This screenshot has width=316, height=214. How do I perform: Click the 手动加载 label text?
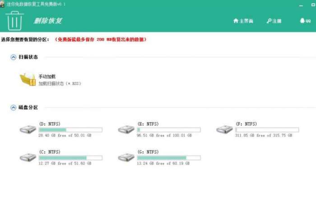click(x=47, y=77)
